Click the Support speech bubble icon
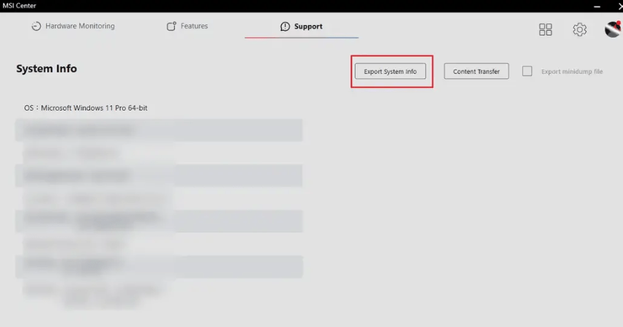Screen dimensions: 623x327 285,27
